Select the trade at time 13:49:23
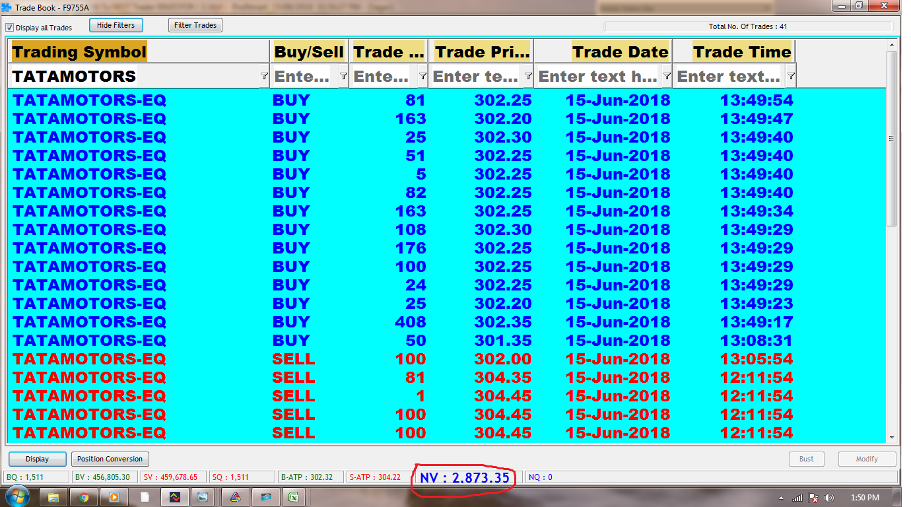 (x=447, y=304)
